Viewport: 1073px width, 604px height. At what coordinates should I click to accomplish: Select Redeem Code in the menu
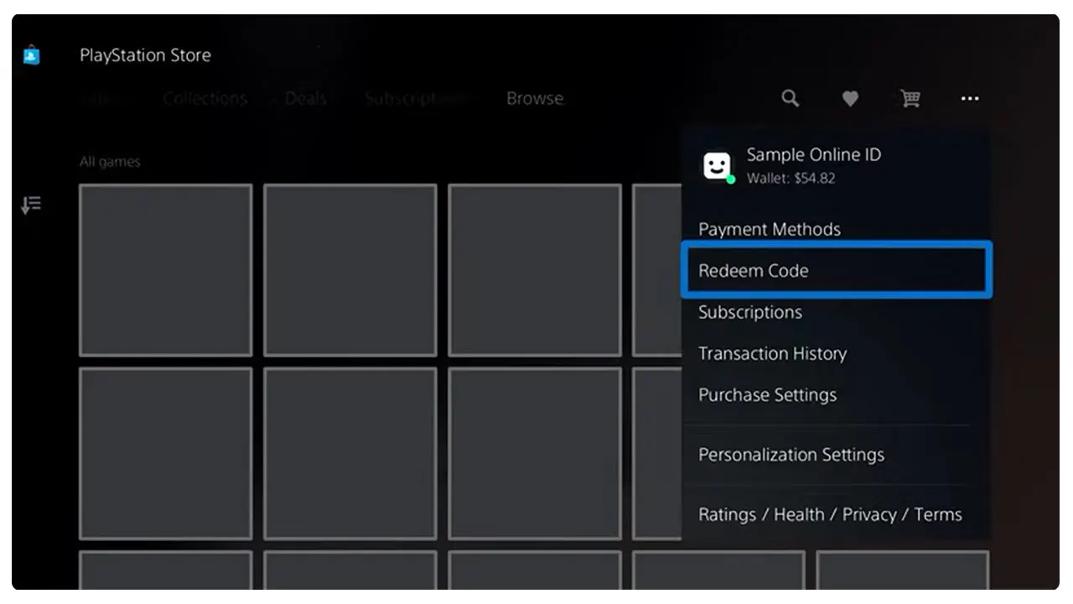coord(837,270)
